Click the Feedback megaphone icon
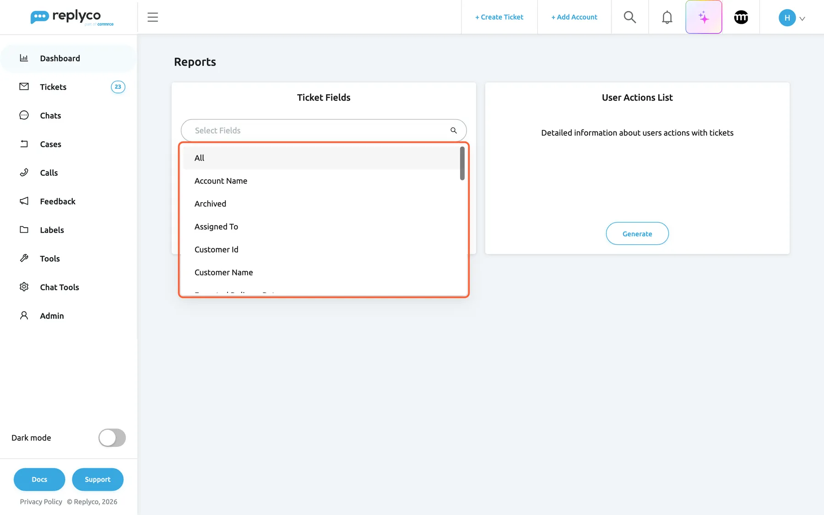The height and width of the screenshot is (515, 824). 24,201
